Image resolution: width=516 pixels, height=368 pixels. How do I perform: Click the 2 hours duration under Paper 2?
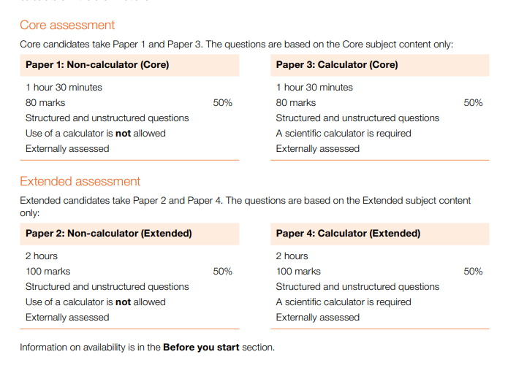pos(42,256)
